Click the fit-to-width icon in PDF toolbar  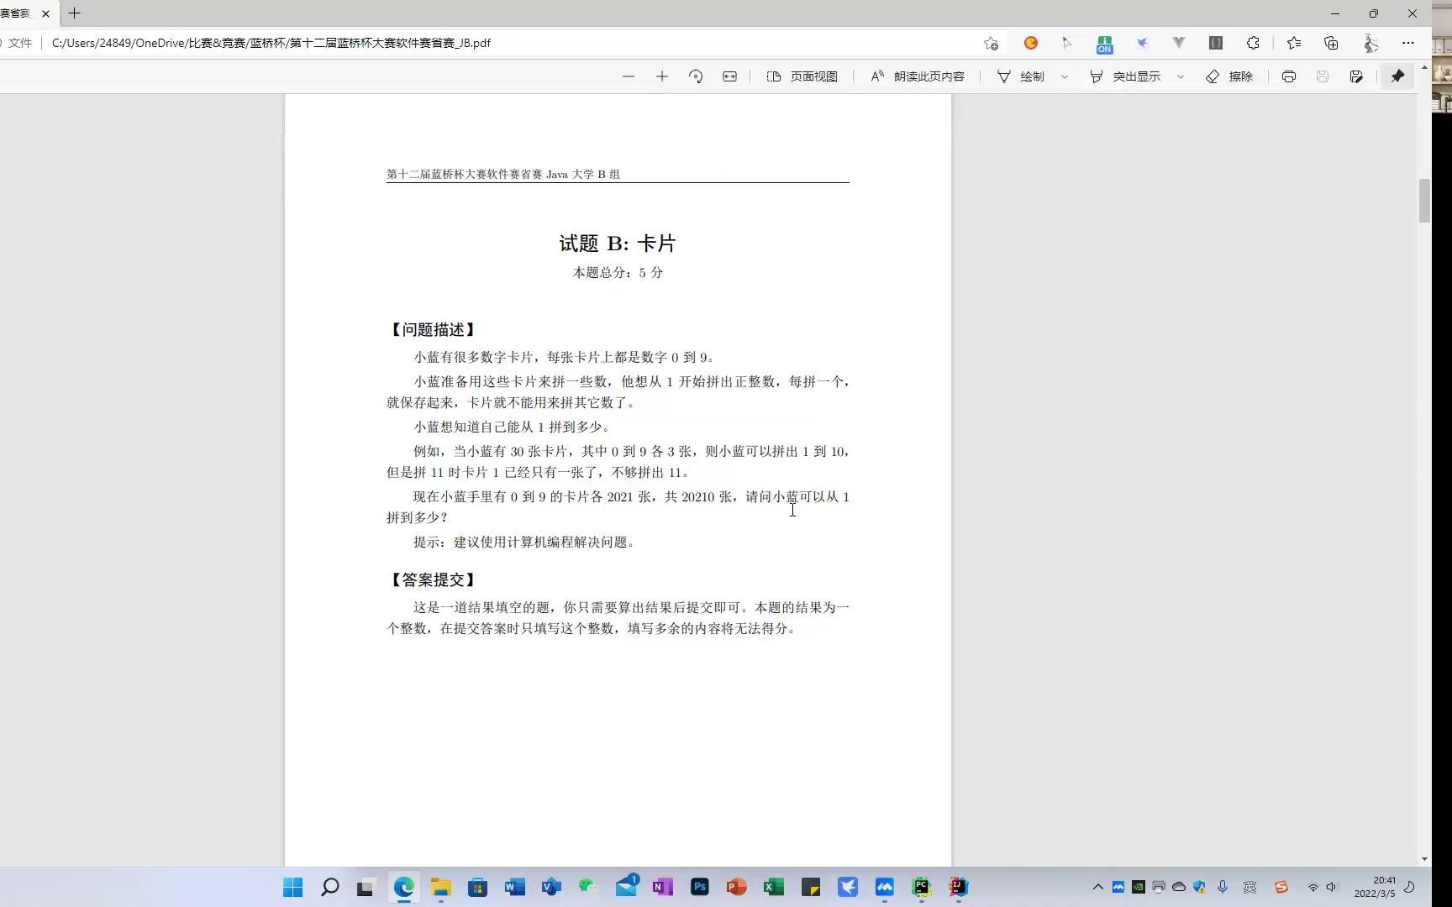[x=729, y=76]
